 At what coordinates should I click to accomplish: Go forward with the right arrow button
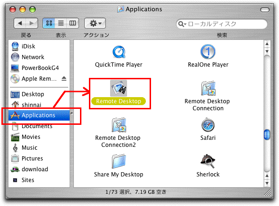32,23
